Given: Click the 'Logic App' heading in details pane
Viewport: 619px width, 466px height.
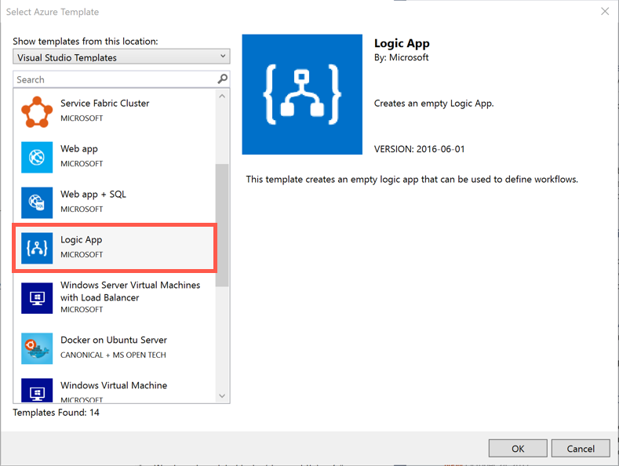Looking at the screenshot, I should pyautogui.click(x=402, y=43).
